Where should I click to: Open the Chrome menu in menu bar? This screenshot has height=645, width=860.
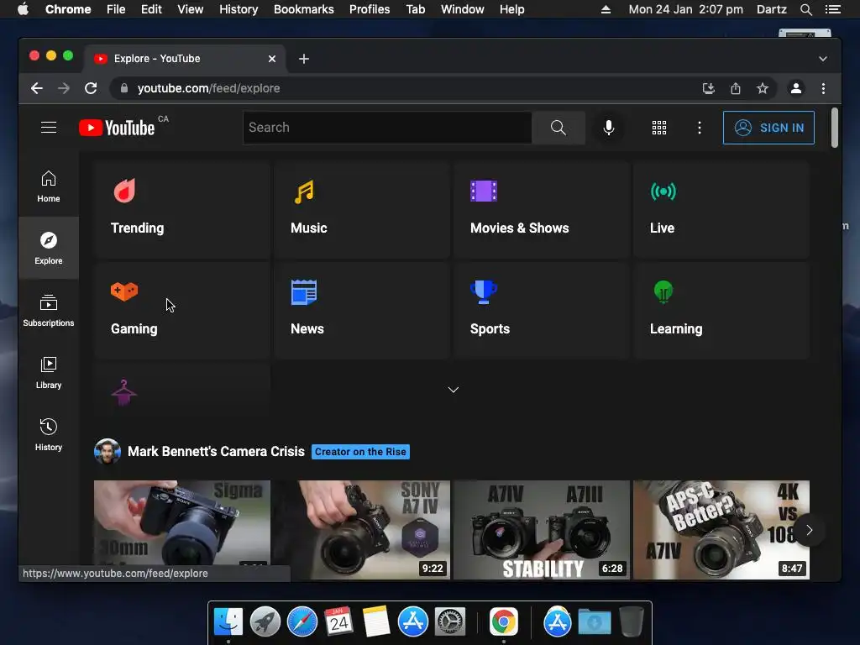click(68, 9)
